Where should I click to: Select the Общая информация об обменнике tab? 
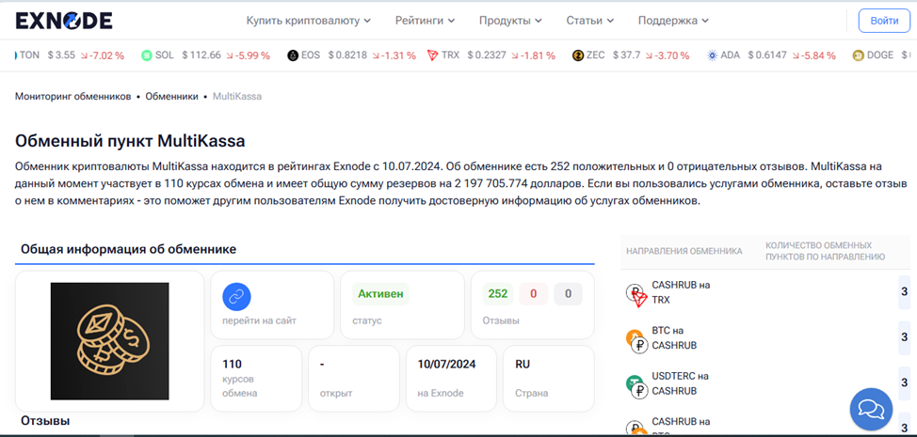129,249
